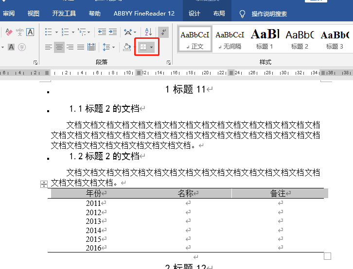Click the decrease indent icon

102,32
